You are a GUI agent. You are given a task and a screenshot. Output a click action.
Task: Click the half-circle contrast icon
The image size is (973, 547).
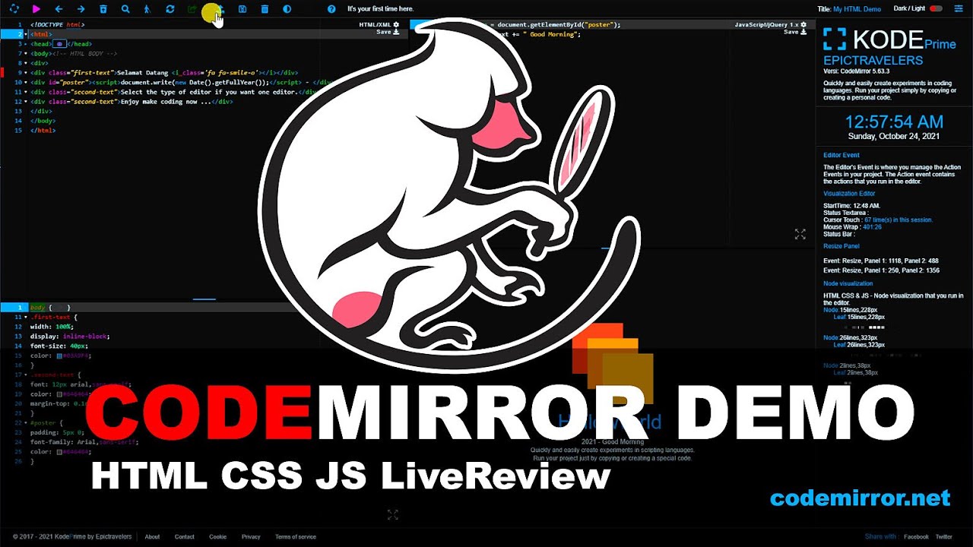[287, 9]
